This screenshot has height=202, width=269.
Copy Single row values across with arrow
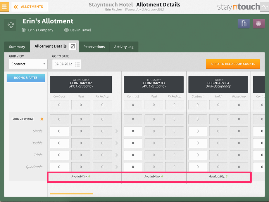(116, 131)
